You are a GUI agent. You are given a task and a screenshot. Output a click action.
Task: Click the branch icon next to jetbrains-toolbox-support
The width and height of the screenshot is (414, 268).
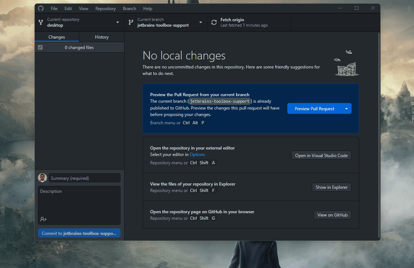[x=131, y=22]
